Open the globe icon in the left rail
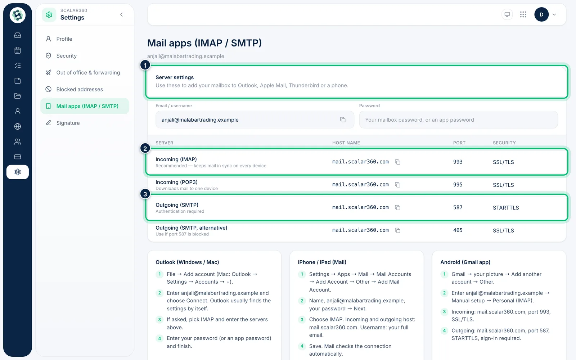 [18, 126]
